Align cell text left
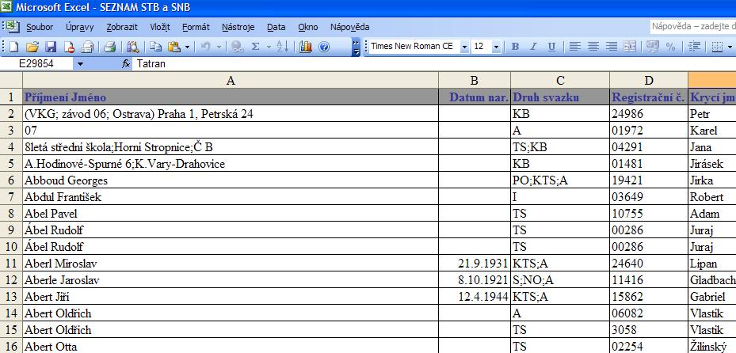Image resolution: width=736 pixels, height=353 pixels. [x=575, y=47]
